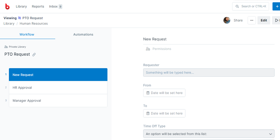Click the To date field
Screen dimensions: 280x140
164,113
